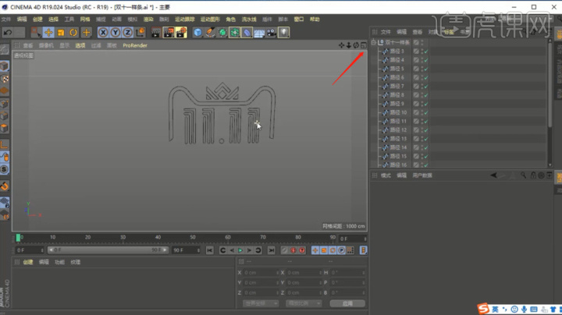Click the viewport orbit icon

coord(356,45)
